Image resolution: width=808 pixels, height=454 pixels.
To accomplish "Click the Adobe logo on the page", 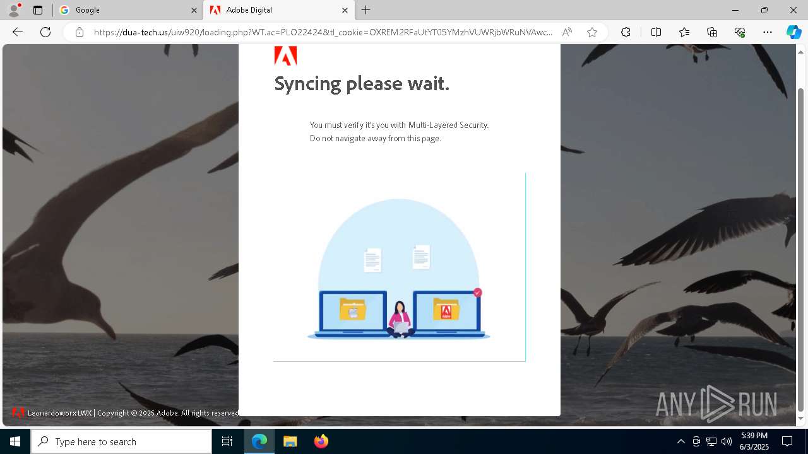I will point(285,55).
